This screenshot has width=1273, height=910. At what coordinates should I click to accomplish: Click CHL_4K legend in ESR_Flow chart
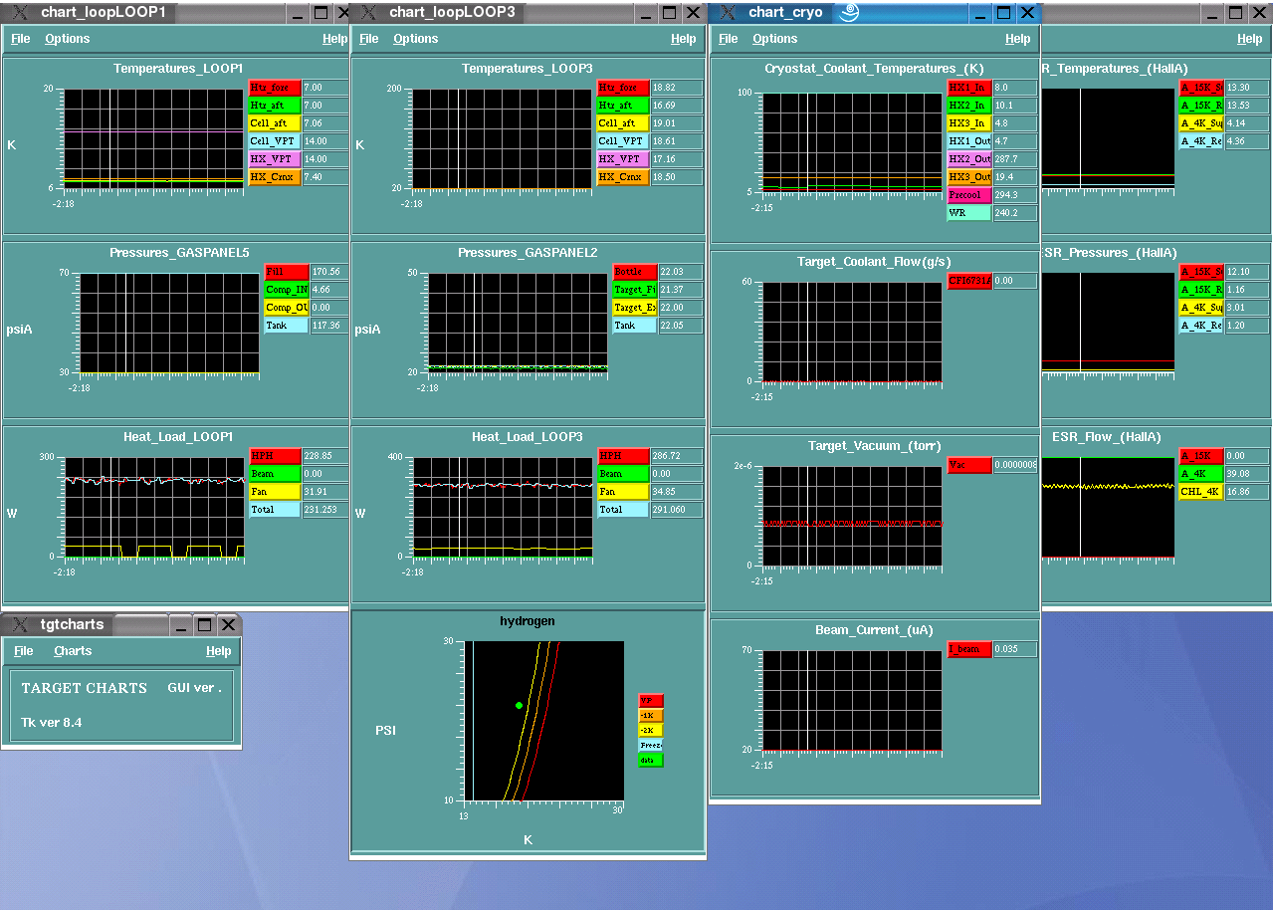tap(1201, 492)
